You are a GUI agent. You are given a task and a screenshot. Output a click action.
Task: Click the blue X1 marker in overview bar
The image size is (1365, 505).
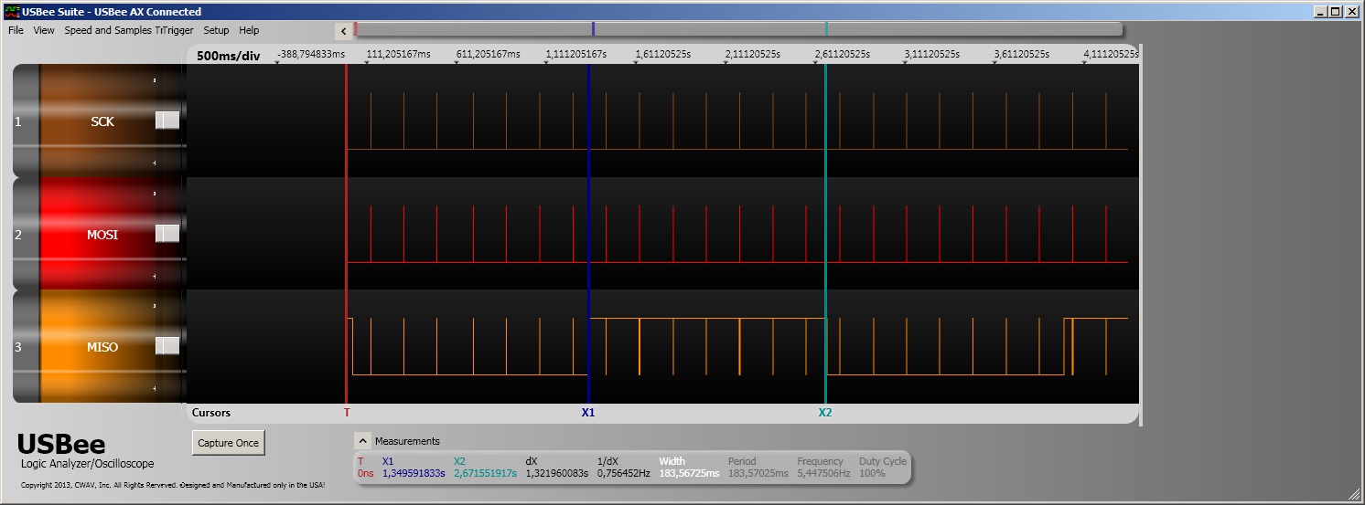(x=593, y=29)
